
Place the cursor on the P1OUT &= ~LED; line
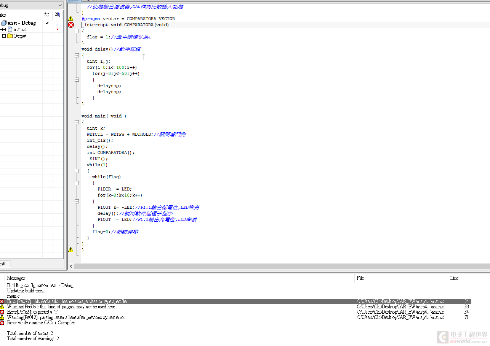pyautogui.click(x=148, y=207)
